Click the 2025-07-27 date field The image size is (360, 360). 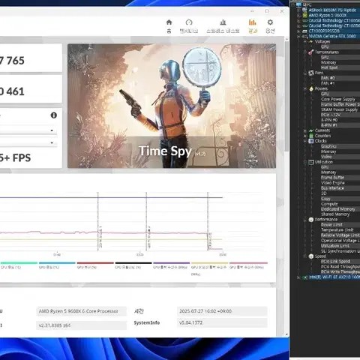tap(222, 311)
